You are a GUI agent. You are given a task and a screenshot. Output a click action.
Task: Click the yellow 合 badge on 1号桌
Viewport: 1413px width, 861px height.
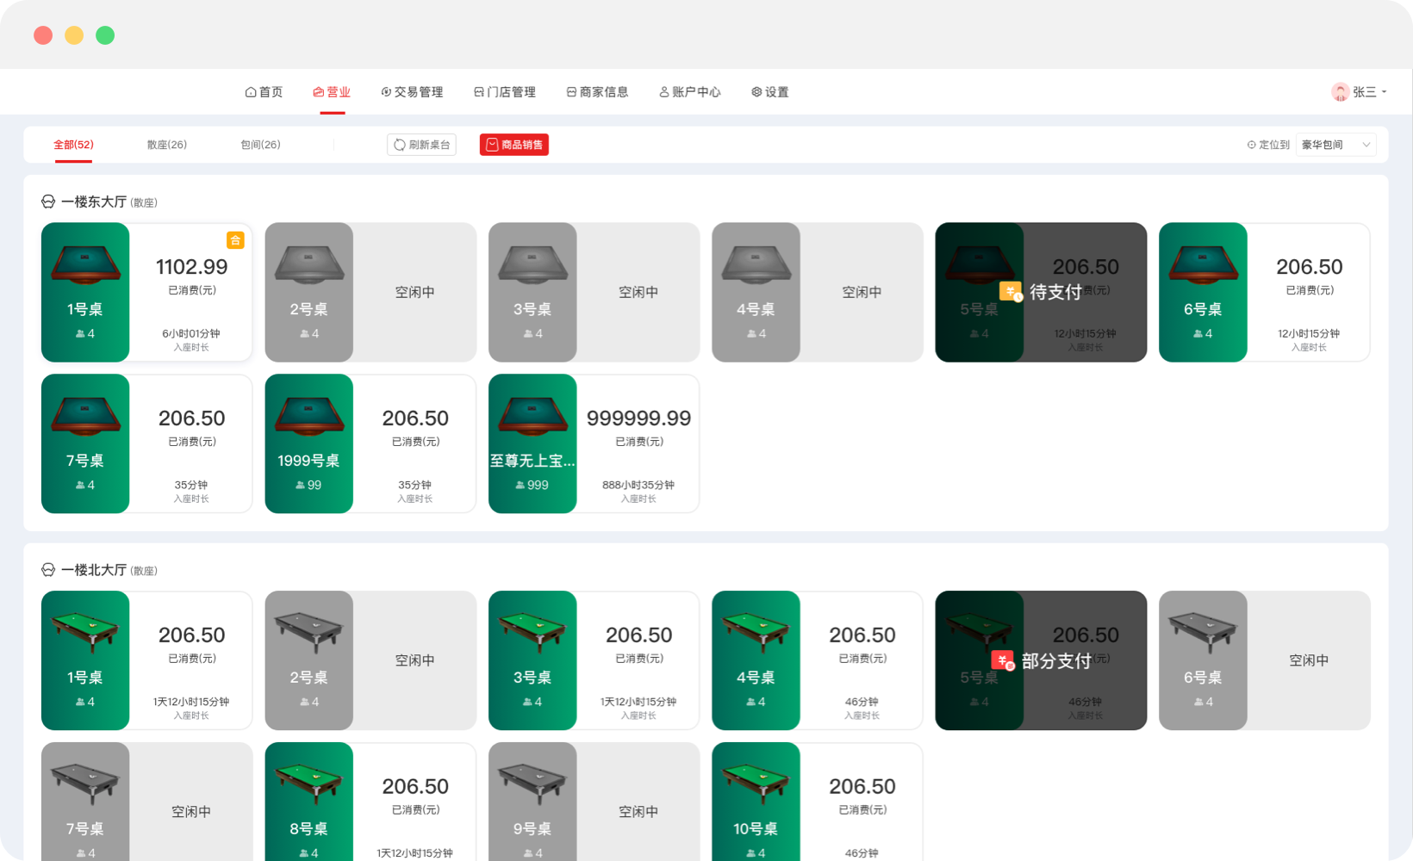pos(235,241)
